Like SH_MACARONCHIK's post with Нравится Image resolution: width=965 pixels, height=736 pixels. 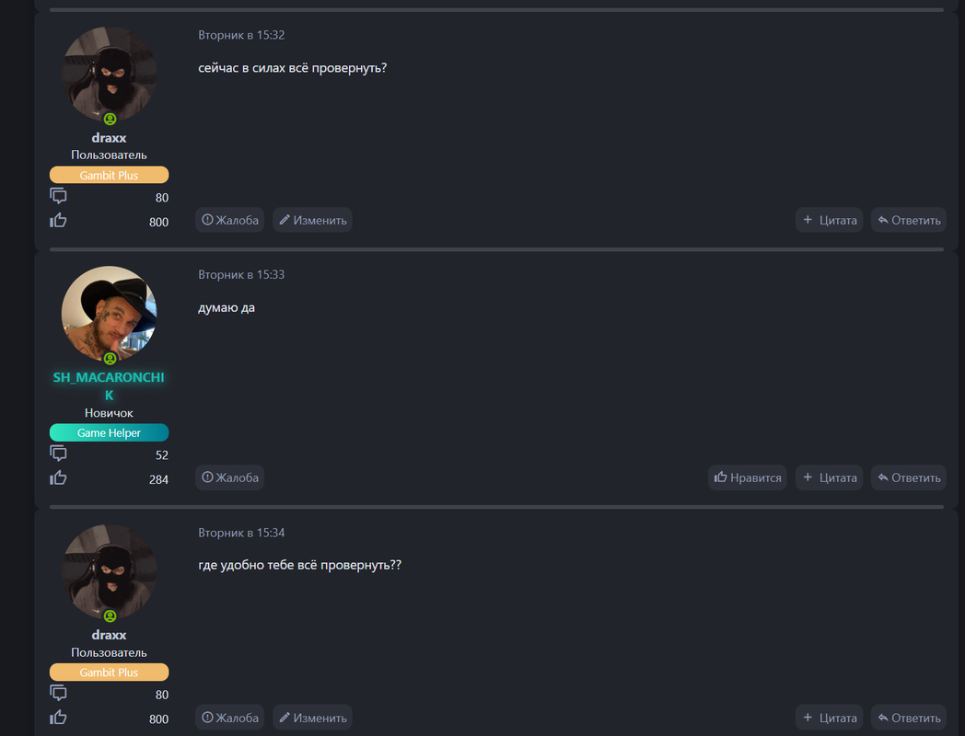[x=747, y=477]
